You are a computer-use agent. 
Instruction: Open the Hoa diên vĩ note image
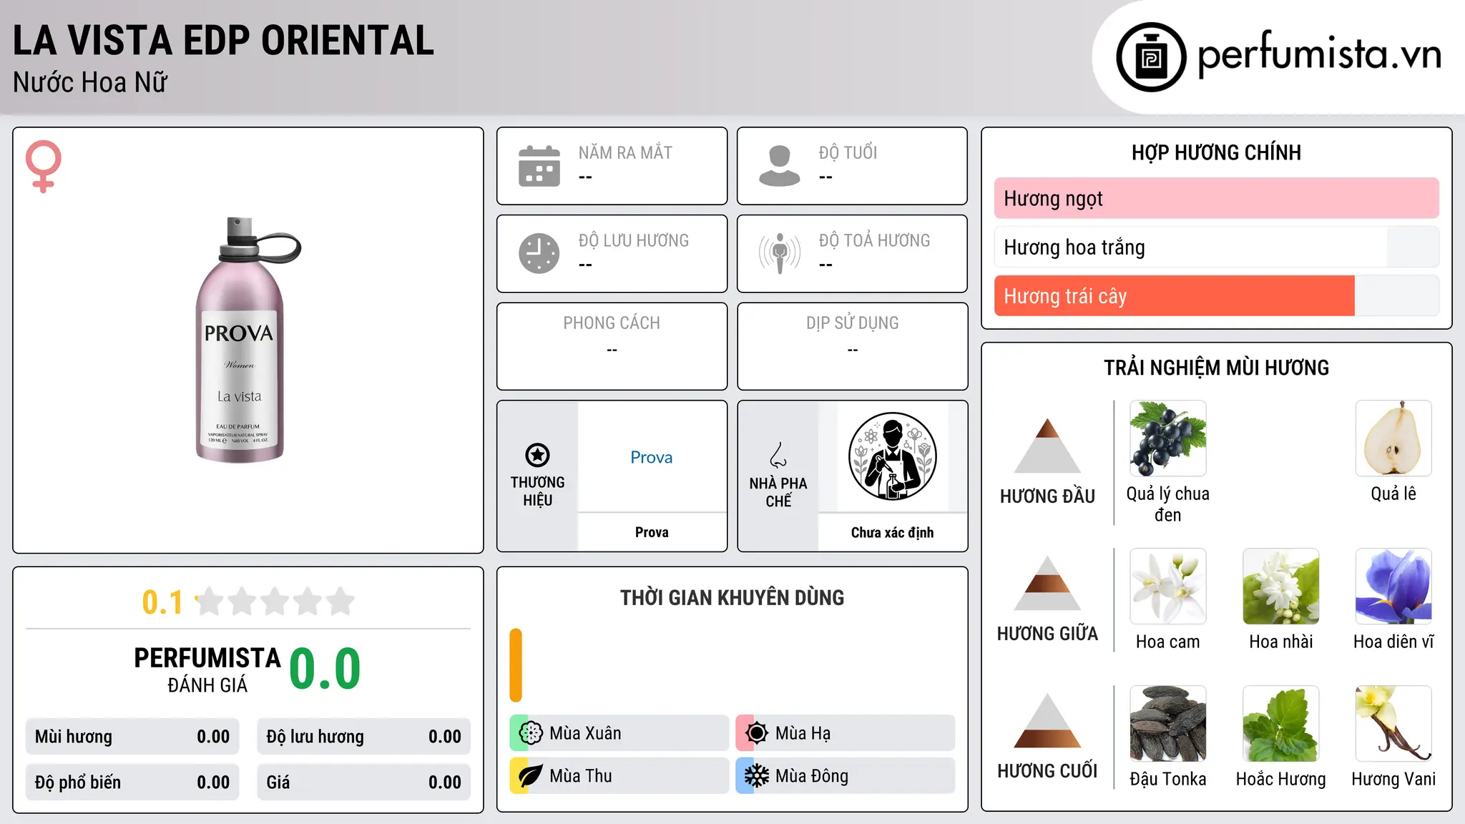pyautogui.click(x=1393, y=587)
